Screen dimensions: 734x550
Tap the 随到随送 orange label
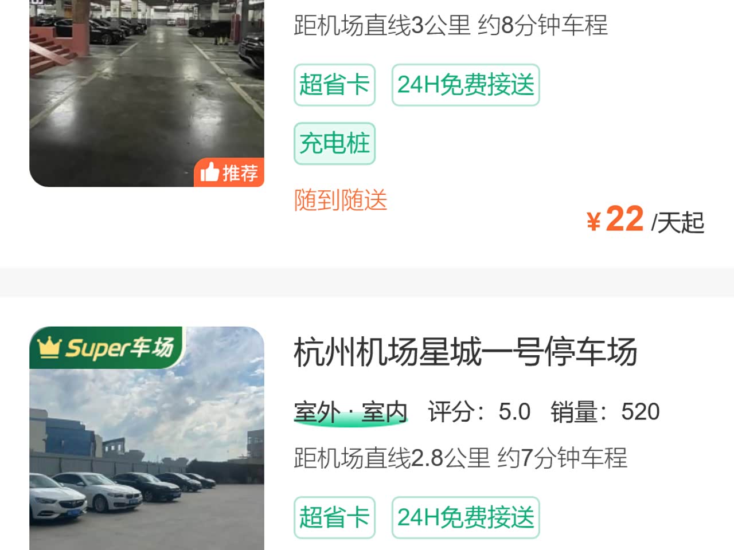point(341,200)
